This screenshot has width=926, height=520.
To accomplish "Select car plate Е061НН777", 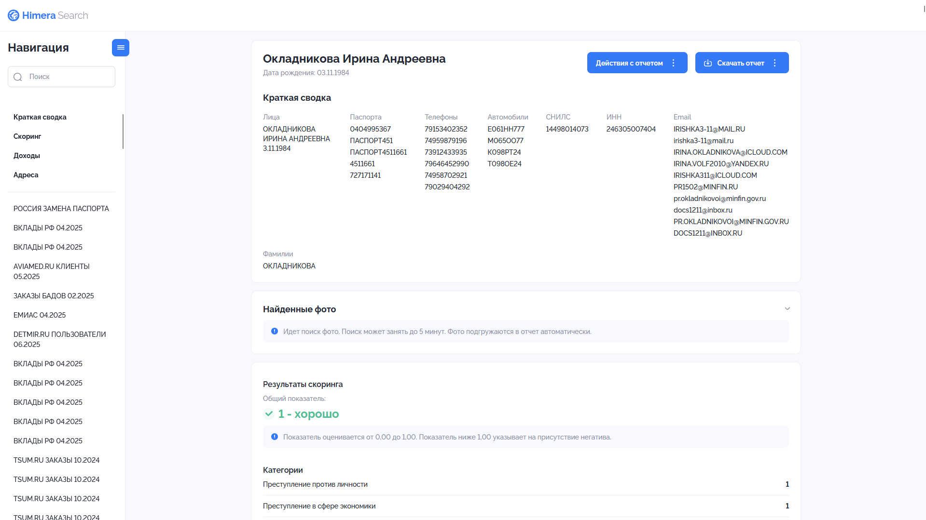I will pyautogui.click(x=506, y=129).
